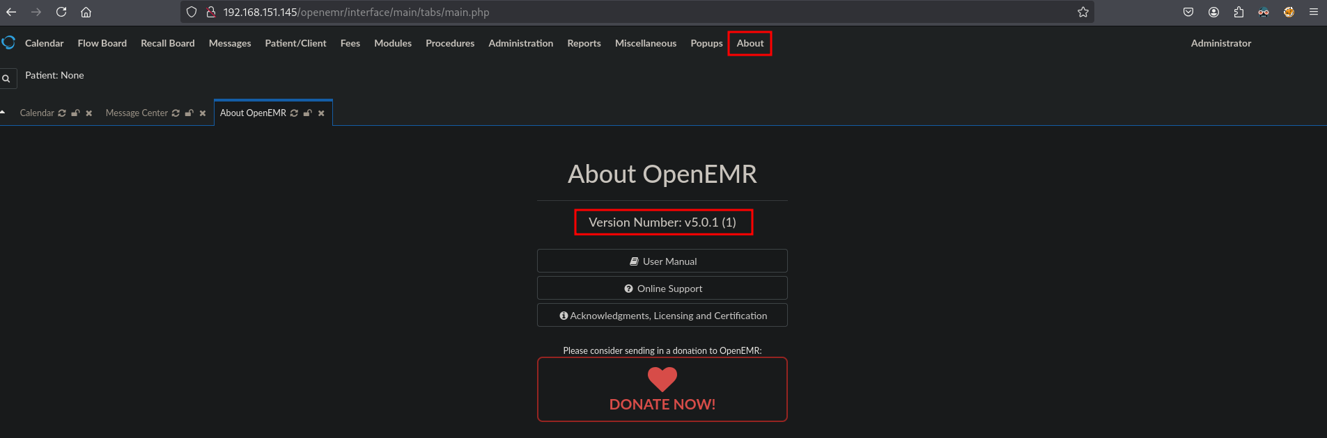This screenshot has width=1327, height=438.
Task: Close the Calendar tab
Action: 89,113
